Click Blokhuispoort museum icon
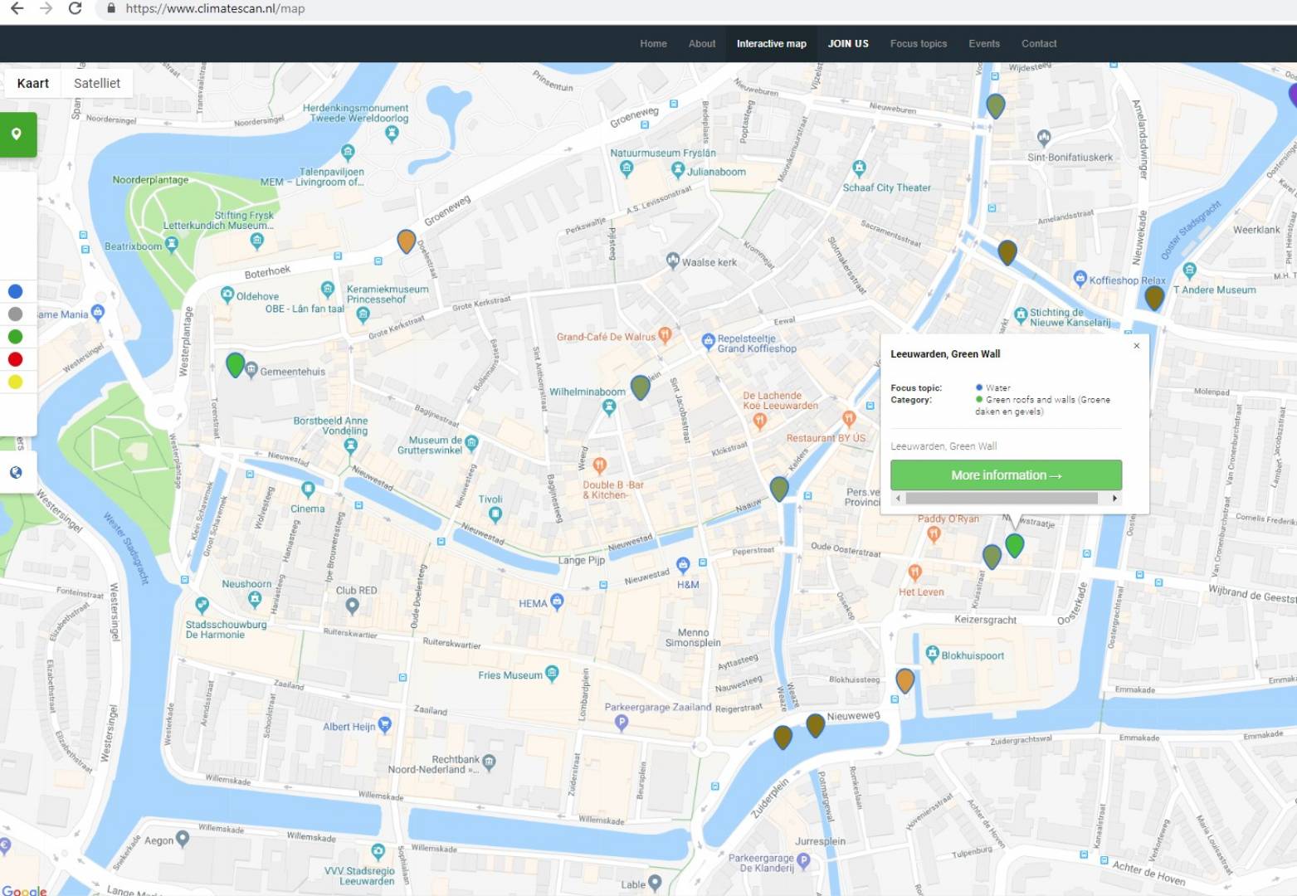The image size is (1297, 896). point(932,654)
